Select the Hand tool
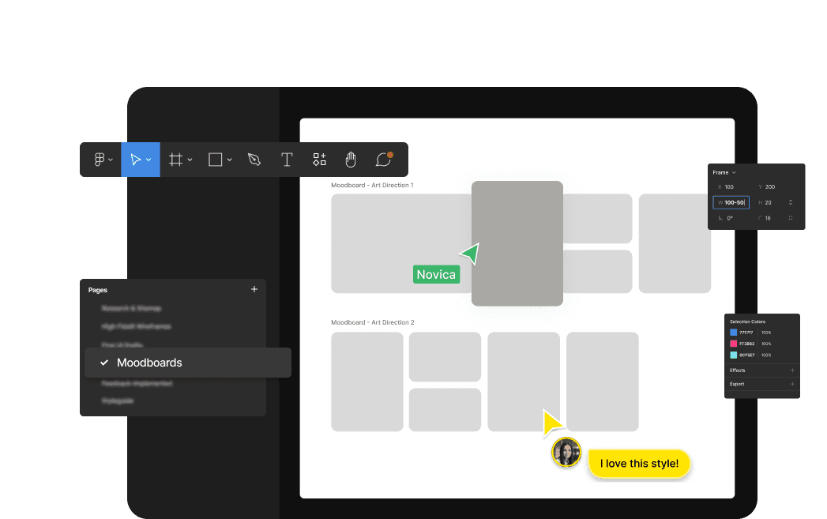This screenshot has width=827, height=519. pyautogui.click(x=351, y=160)
